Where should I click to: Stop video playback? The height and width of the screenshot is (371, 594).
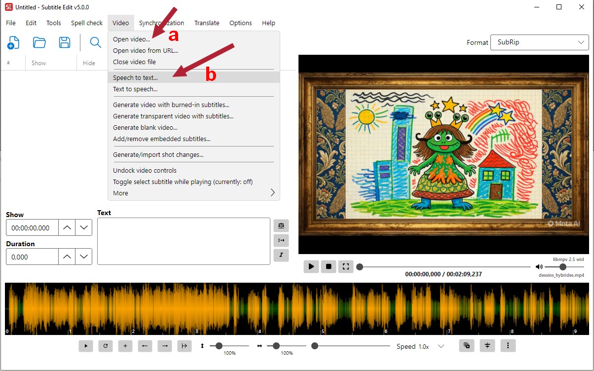pos(329,266)
